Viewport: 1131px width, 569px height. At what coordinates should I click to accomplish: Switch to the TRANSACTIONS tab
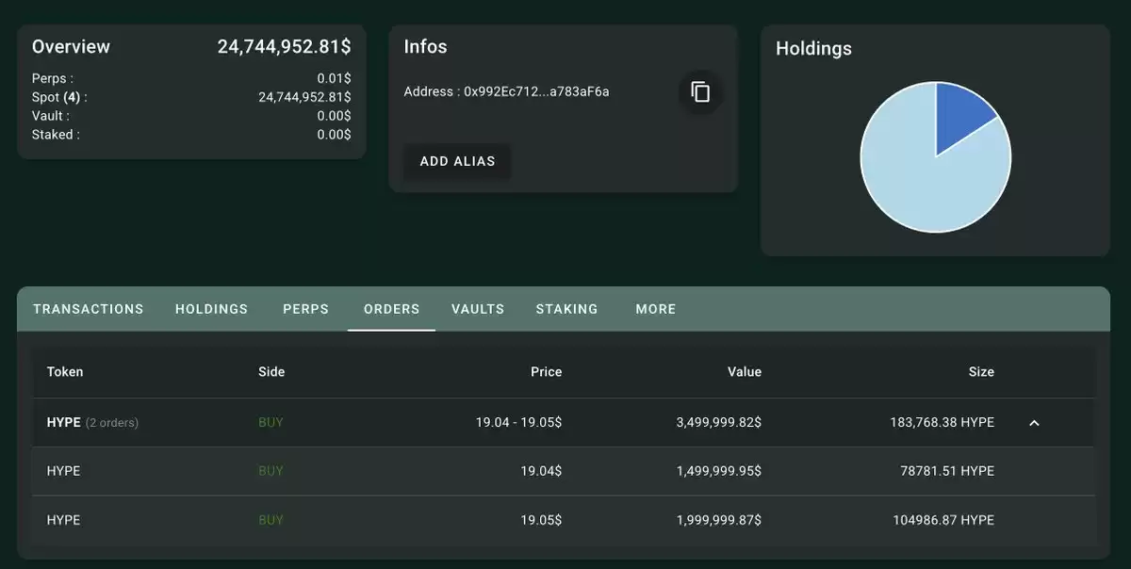[x=89, y=309]
